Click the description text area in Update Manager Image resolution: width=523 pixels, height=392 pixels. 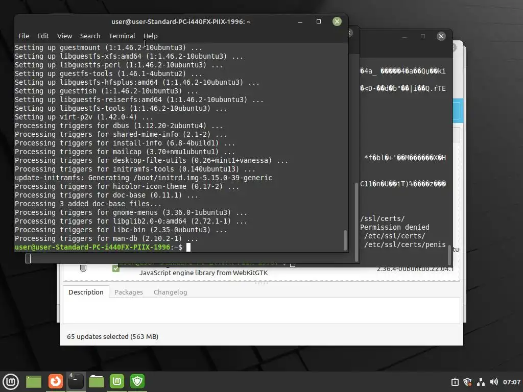tap(261, 311)
